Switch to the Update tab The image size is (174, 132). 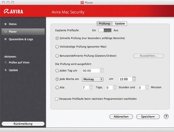tap(120, 24)
